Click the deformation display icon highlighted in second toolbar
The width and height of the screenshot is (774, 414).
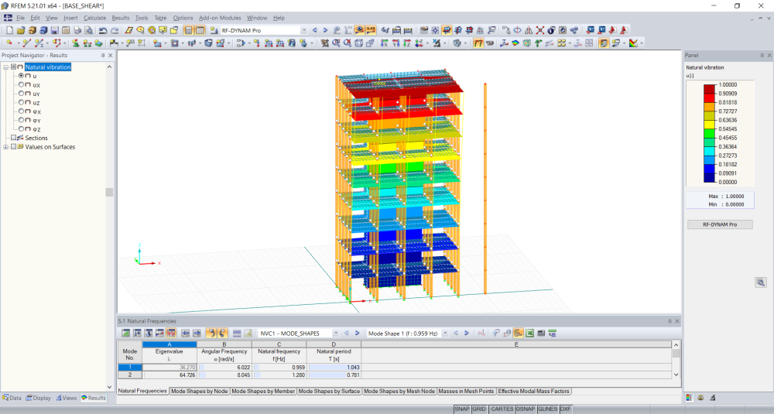(x=478, y=43)
